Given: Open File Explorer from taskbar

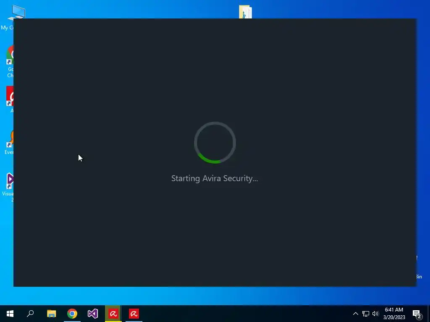Looking at the screenshot, I should pyautogui.click(x=51, y=314).
